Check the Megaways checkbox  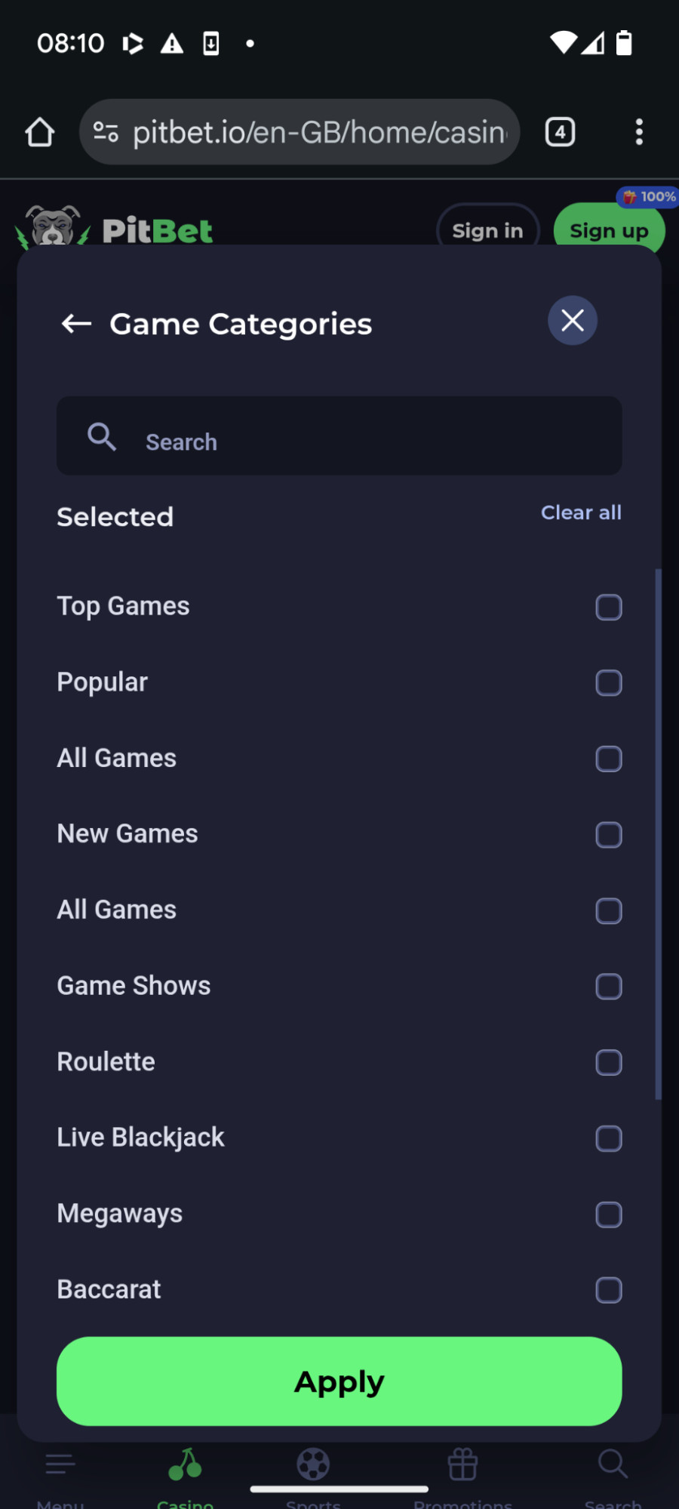pos(608,1215)
